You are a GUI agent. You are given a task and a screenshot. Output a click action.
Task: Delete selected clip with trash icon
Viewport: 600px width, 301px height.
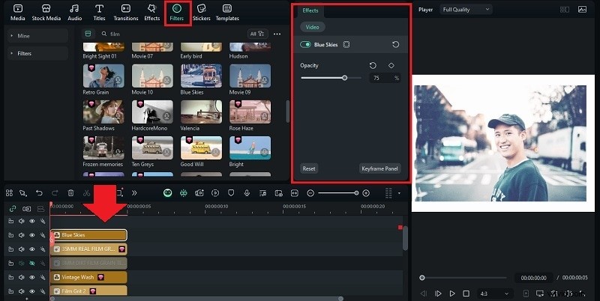coord(70,193)
